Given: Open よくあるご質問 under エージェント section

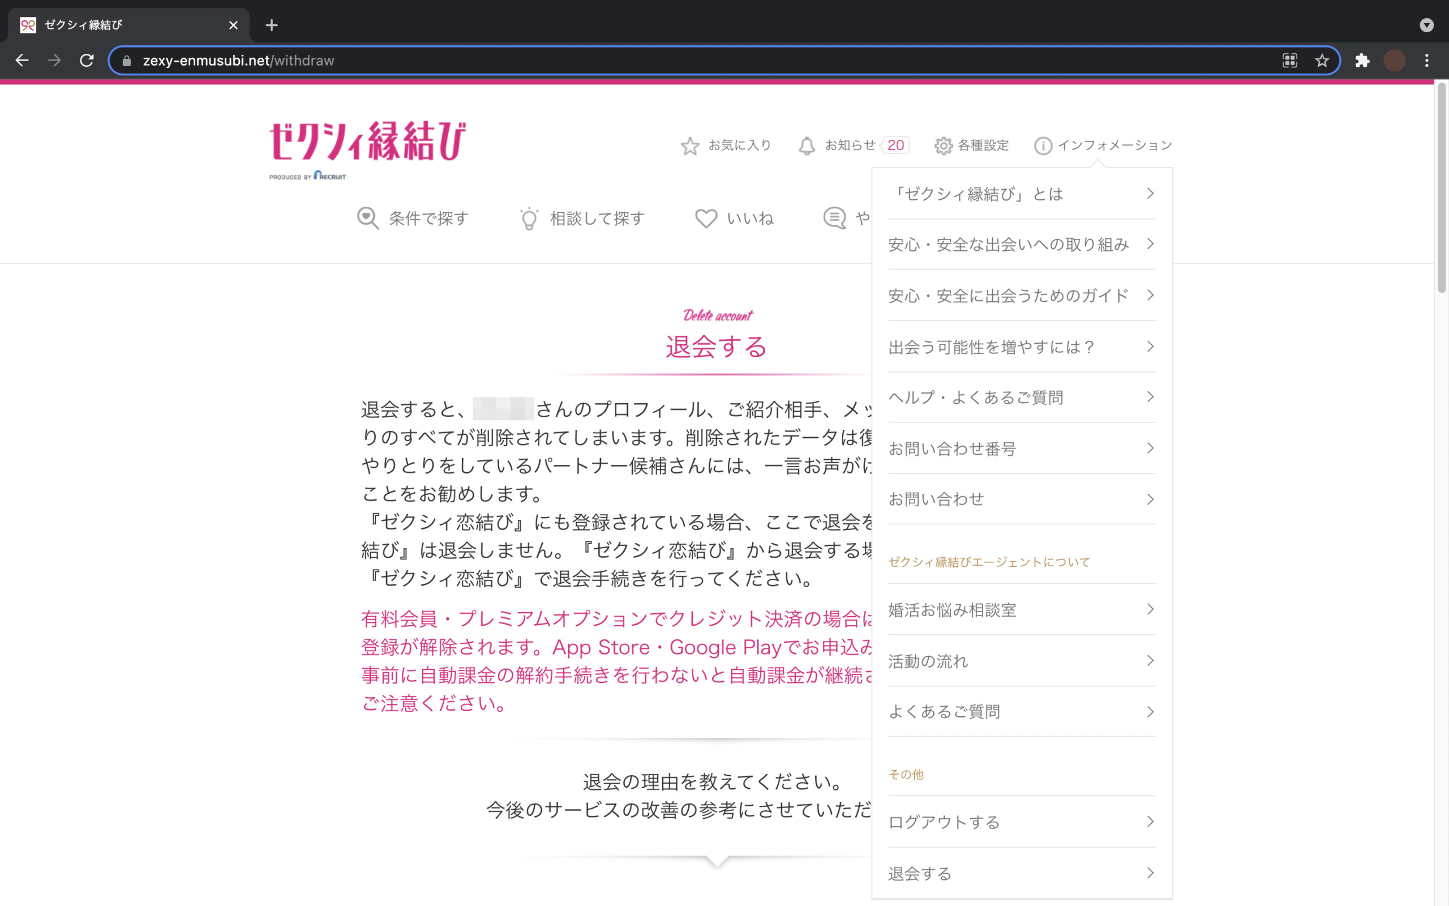Looking at the screenshot, I should [1022, 711].
